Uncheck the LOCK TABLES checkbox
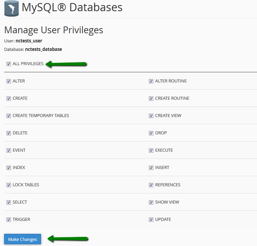 8,185
